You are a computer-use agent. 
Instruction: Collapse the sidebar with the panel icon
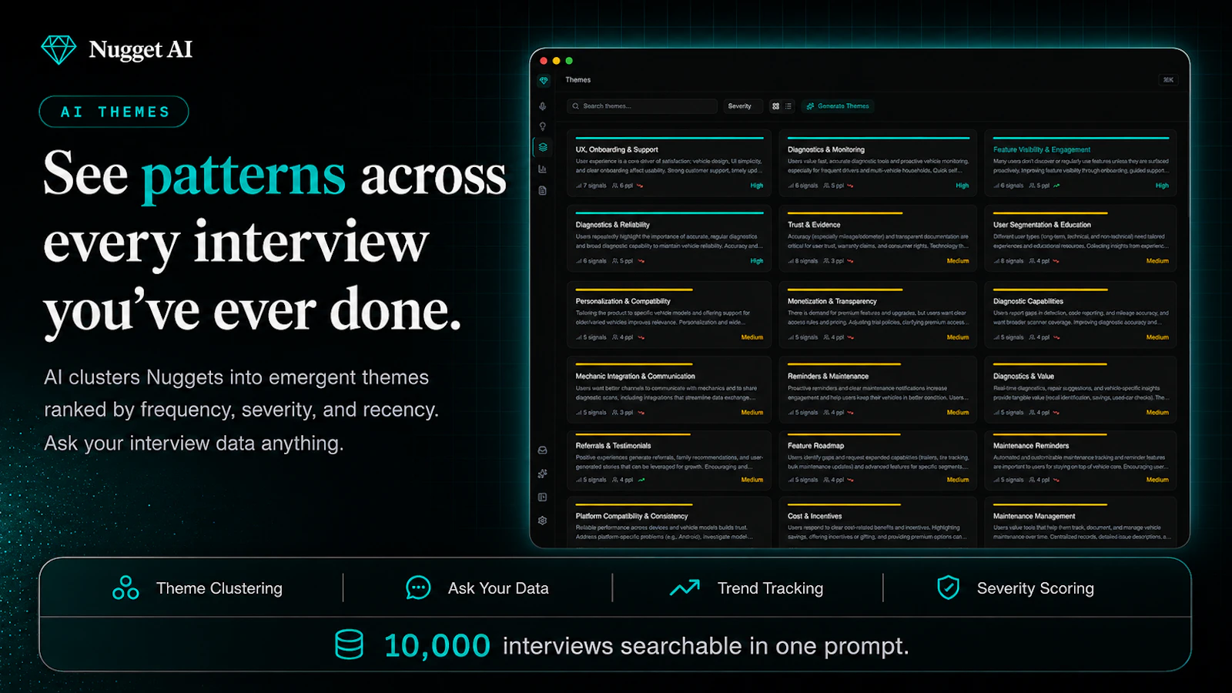[x=543, y=497]
